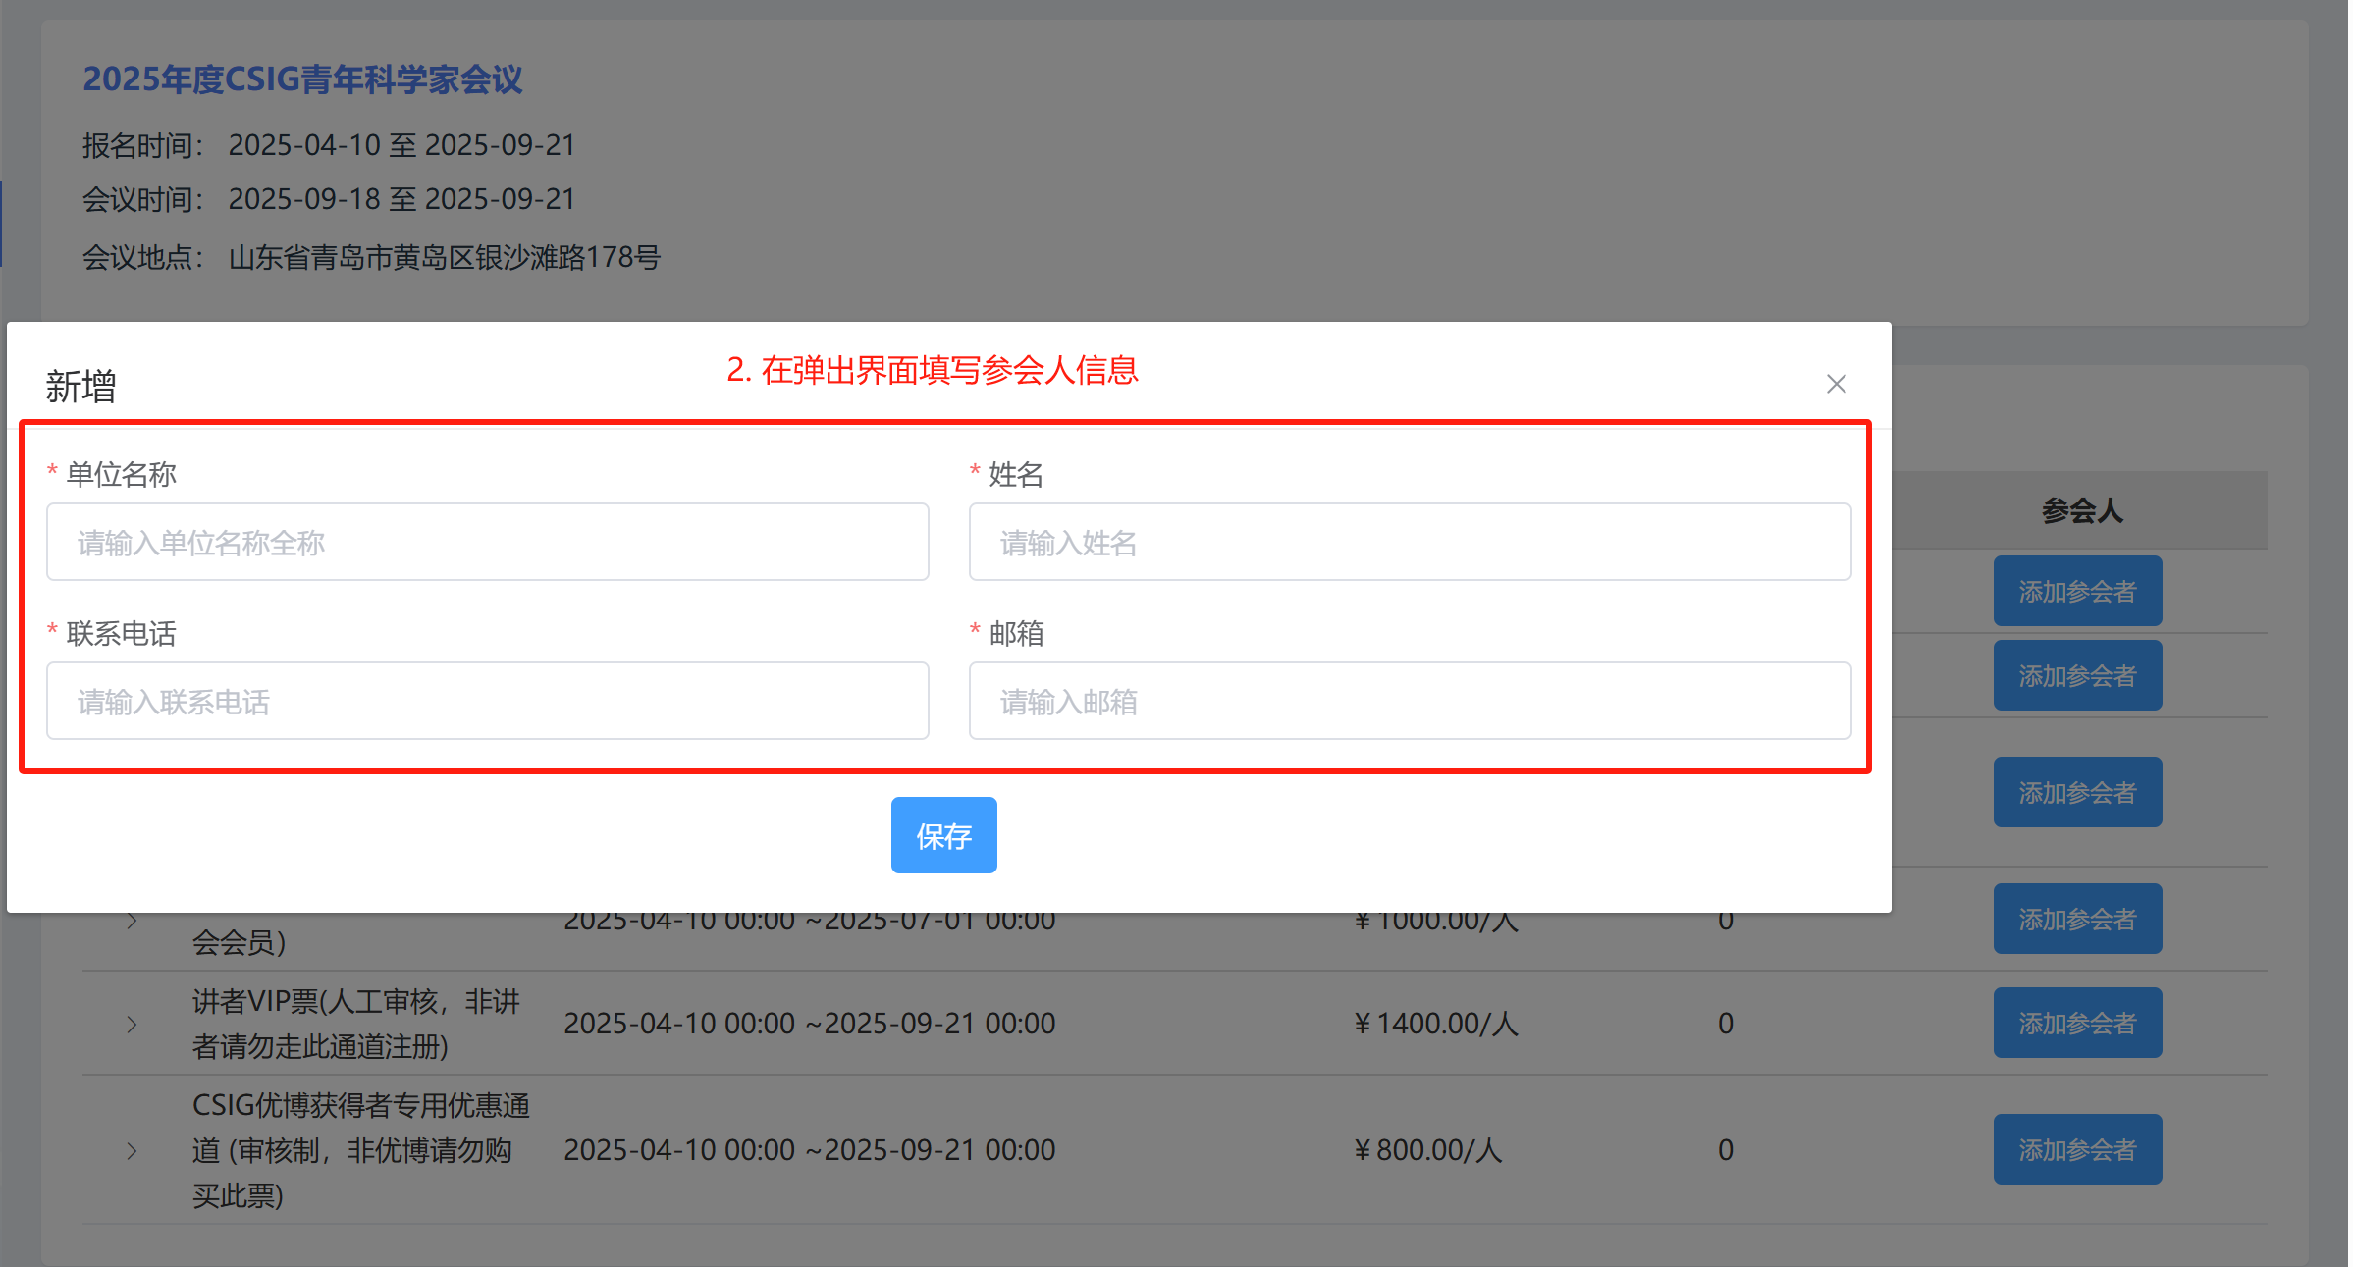Expand the CSIG优博获得者 ticket row chevron

click(132, 1151)
